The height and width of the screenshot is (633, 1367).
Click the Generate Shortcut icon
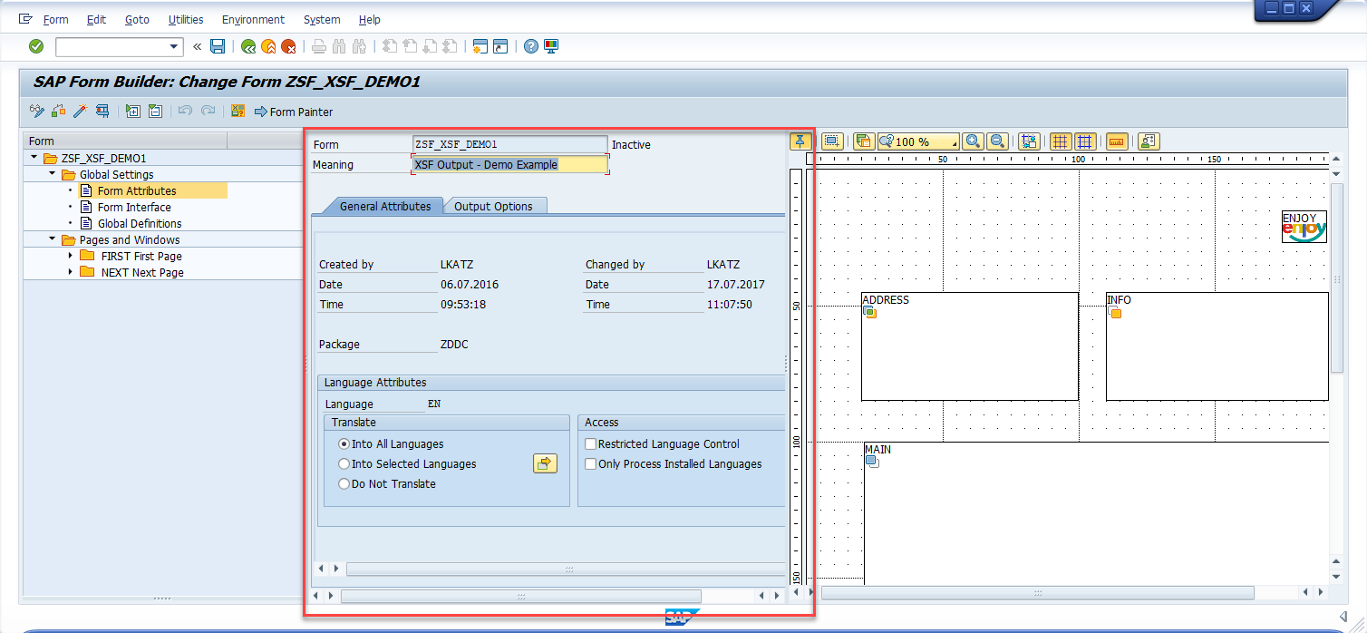point(500,46)
